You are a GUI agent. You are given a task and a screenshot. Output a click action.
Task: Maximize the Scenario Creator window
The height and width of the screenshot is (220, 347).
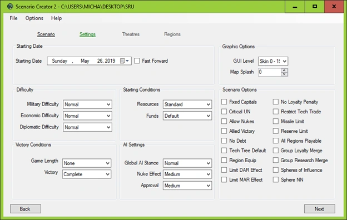click(315, 7)
